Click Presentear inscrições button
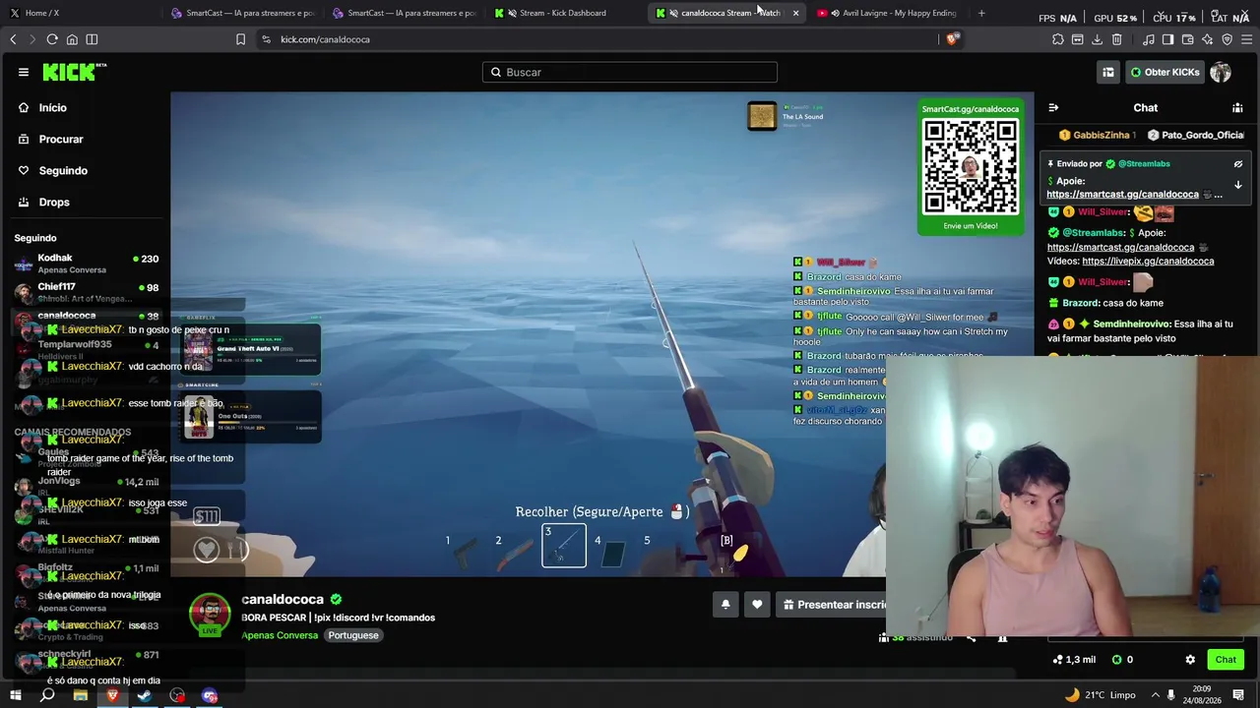Viewport: 1260px width, 708px height. [x=835, y=605]
